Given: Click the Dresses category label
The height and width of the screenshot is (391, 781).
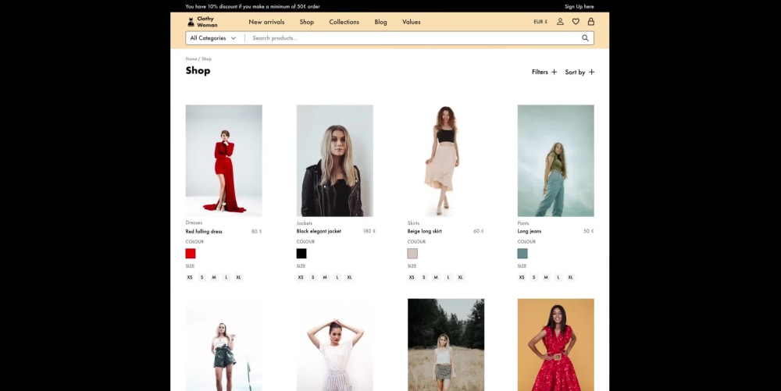Looking at the screenshot, I should (x=194, y=223).
